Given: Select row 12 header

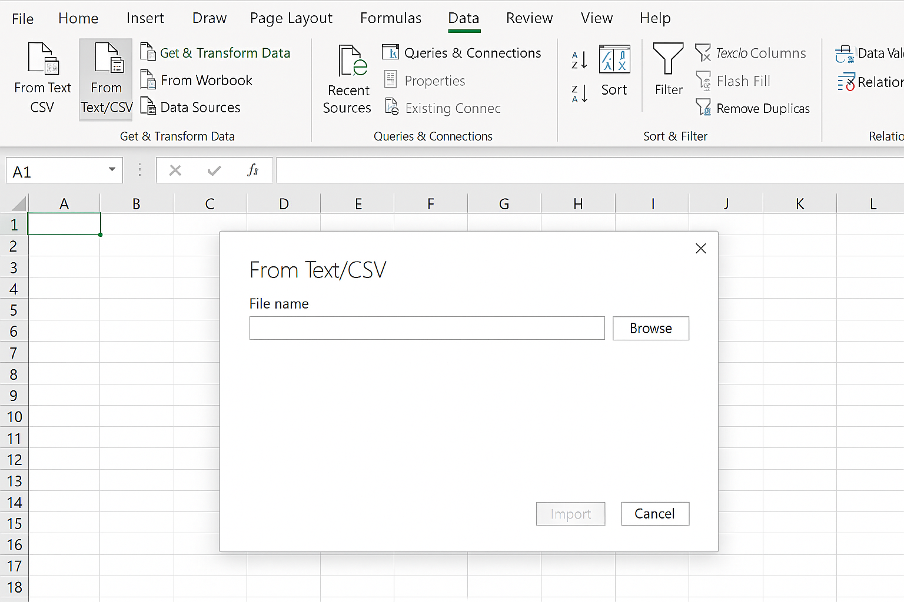Looking at the screenshot, I should (x=14, y=460).
